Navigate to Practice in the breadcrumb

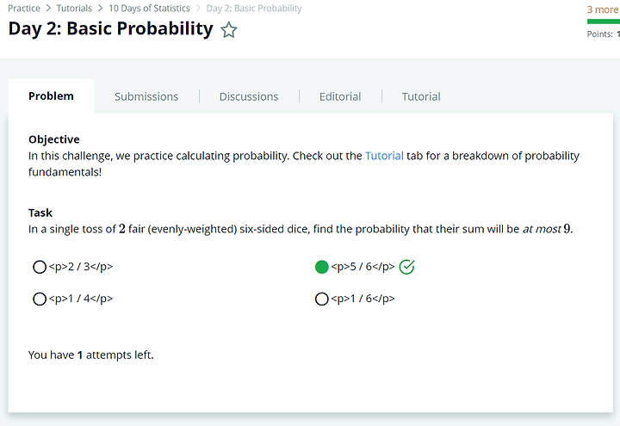click(x=24, y=9)
